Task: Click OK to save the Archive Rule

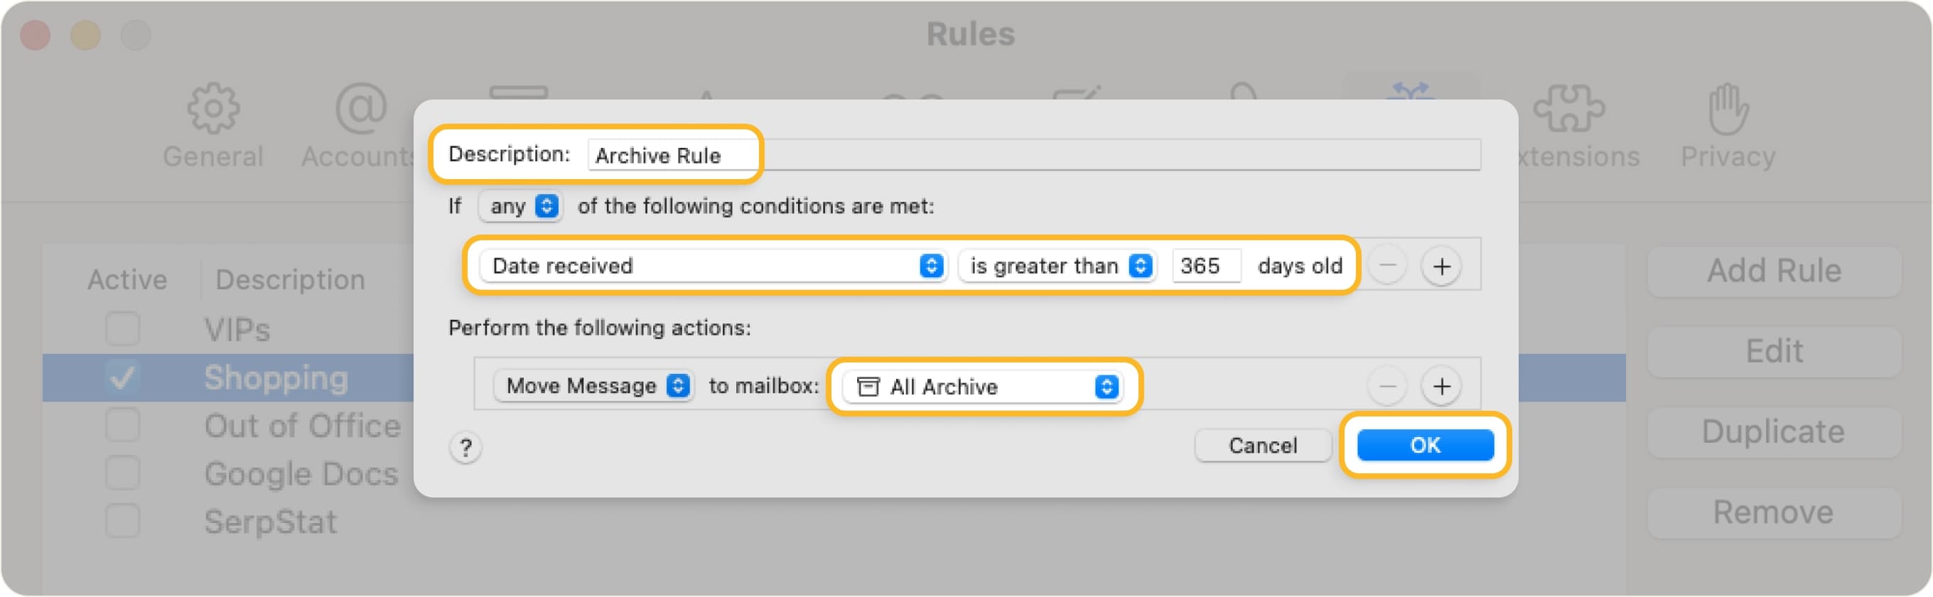Action: (1424, 445)
